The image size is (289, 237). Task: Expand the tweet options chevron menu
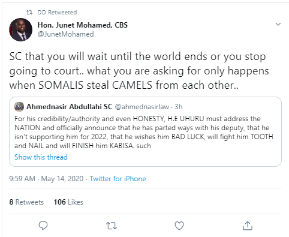tap(278, 24)
